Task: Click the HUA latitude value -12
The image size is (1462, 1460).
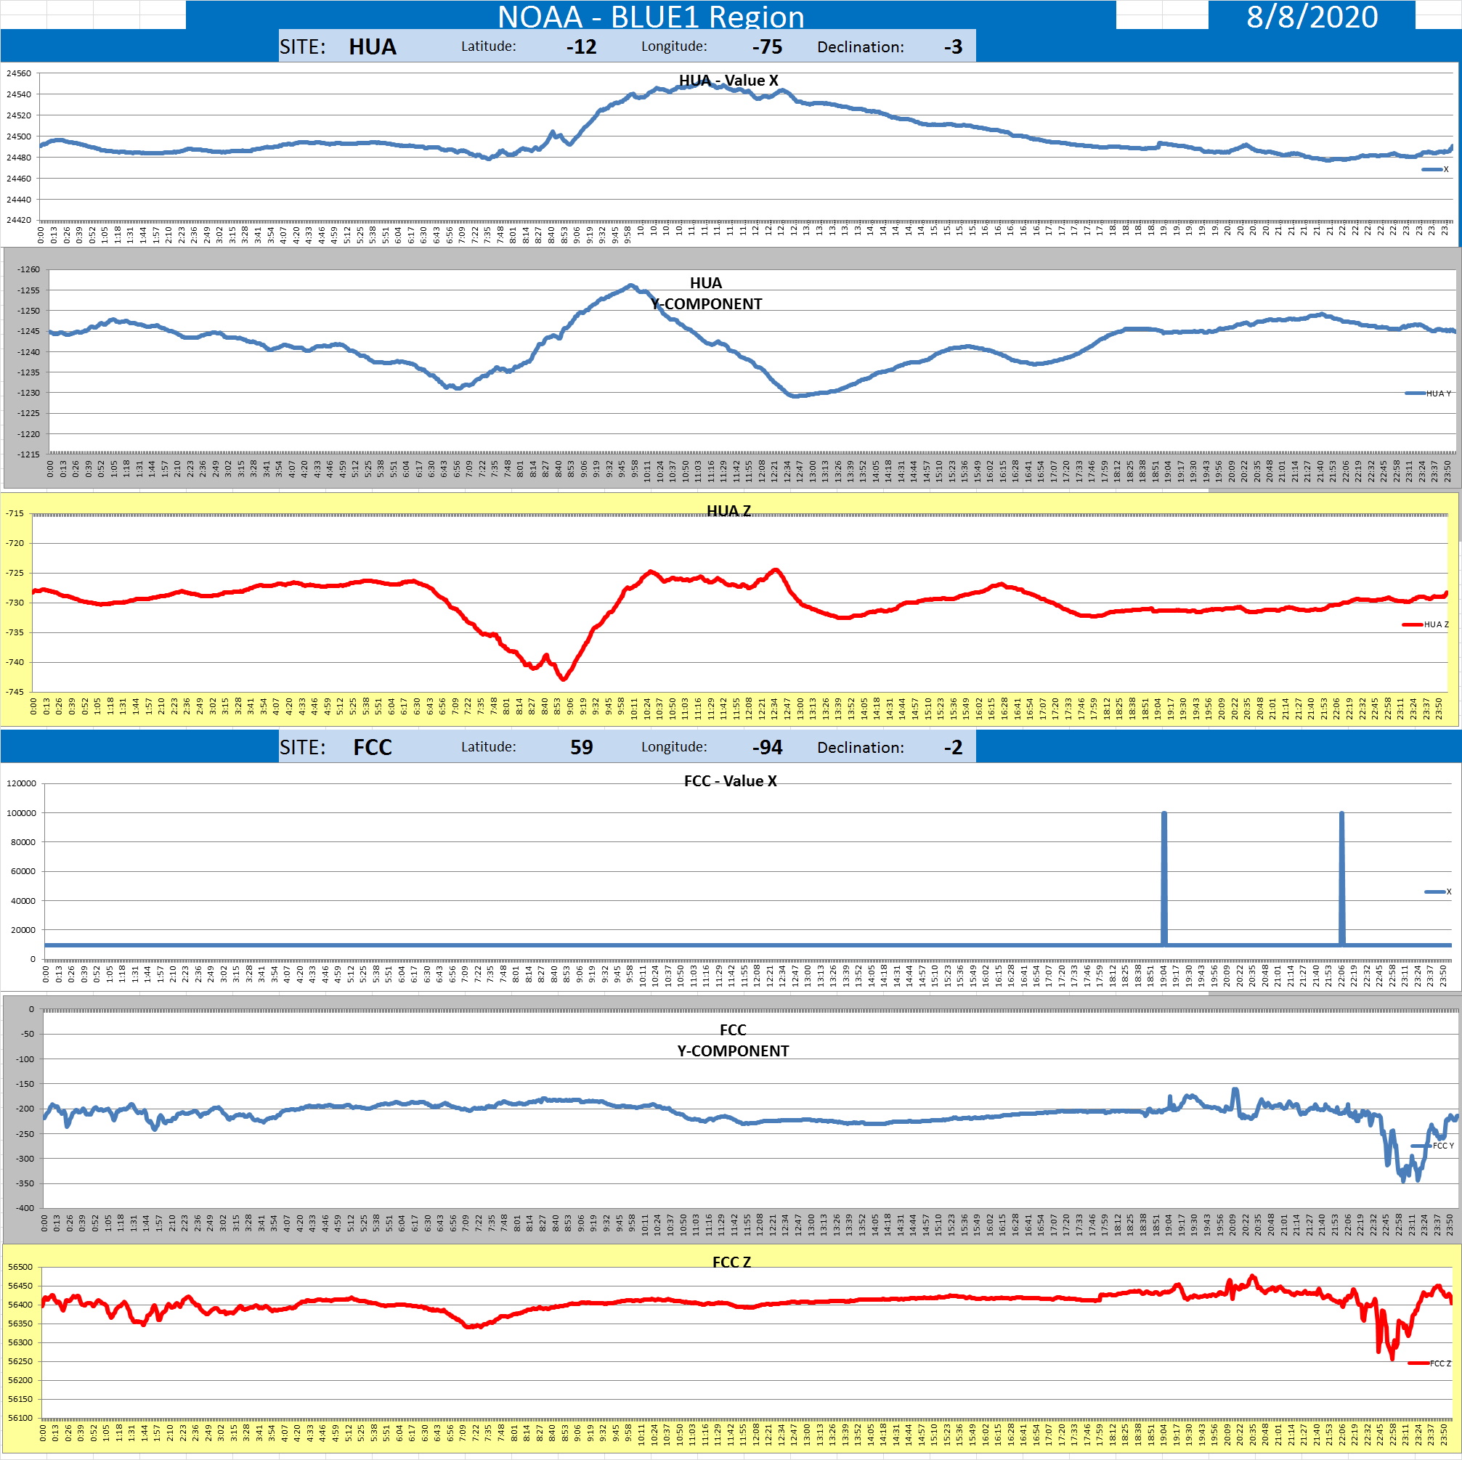Action: (x=580, y=47)
